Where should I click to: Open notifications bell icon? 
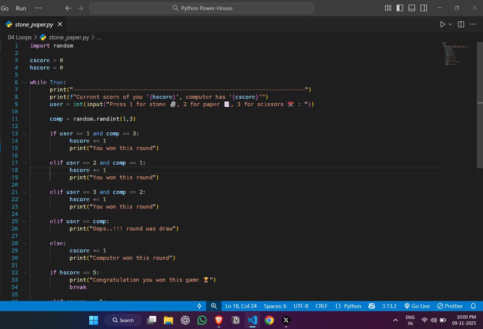pyautogui.click(x=474, y=306)
